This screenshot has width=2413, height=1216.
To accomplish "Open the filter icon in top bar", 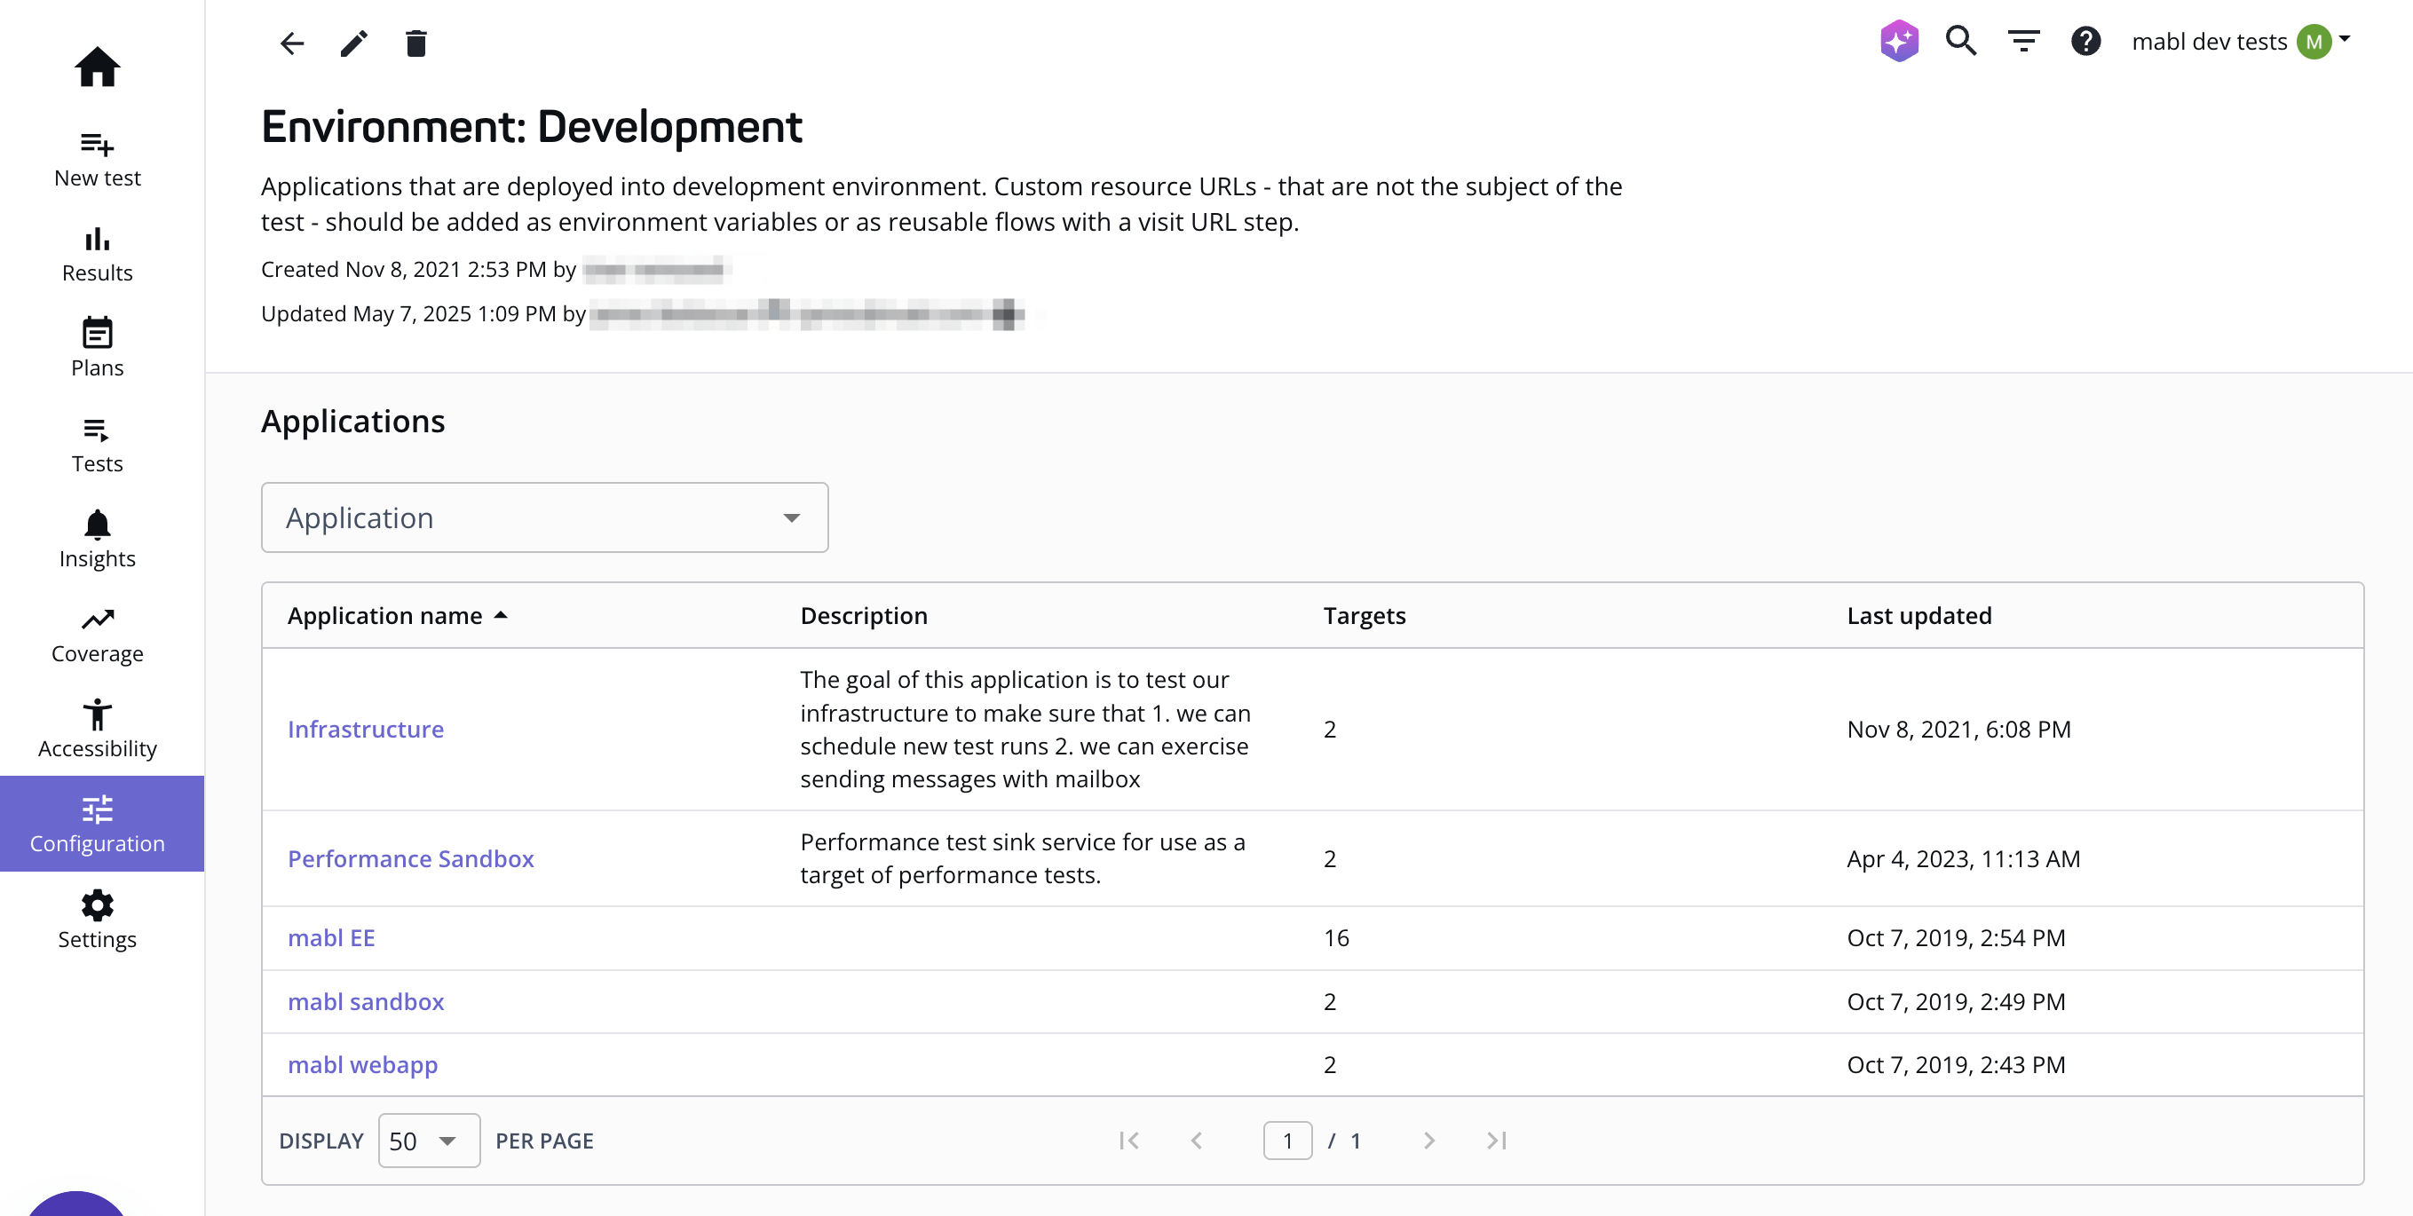I will tap(2023, 41).
